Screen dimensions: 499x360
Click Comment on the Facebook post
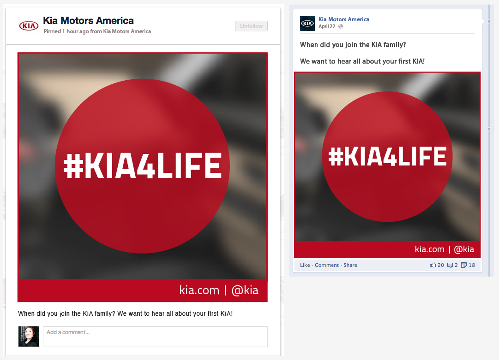tap(327, 265)
